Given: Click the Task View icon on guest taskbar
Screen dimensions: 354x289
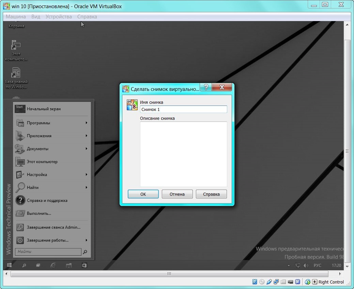Looking at the screenshot, I should click(x=38, y=265).
